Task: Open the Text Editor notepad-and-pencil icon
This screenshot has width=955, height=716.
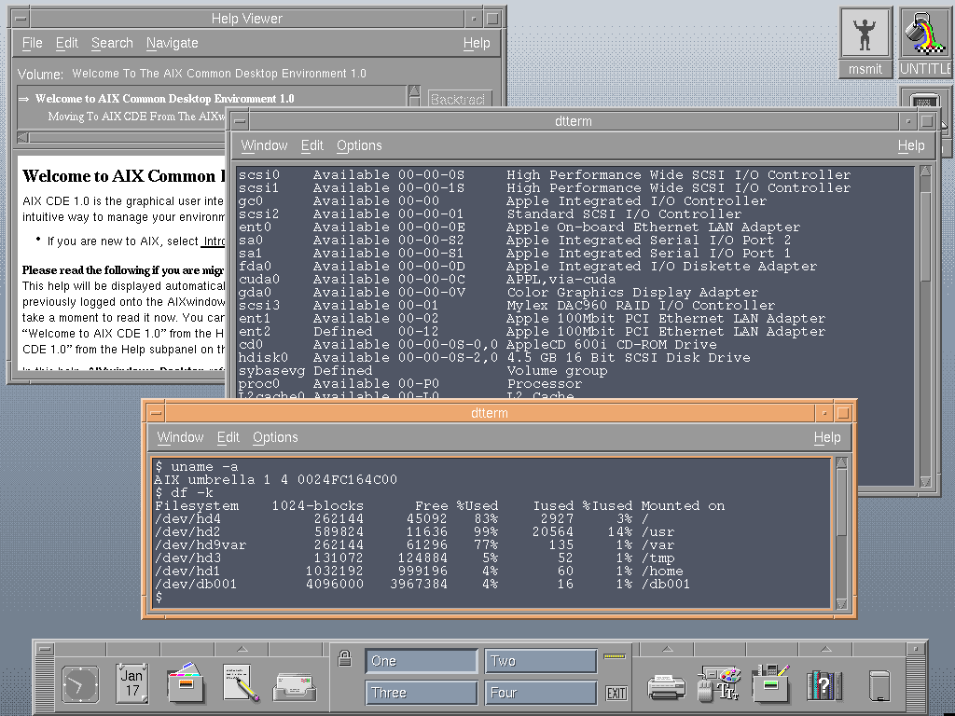Action: pos(241,683)
